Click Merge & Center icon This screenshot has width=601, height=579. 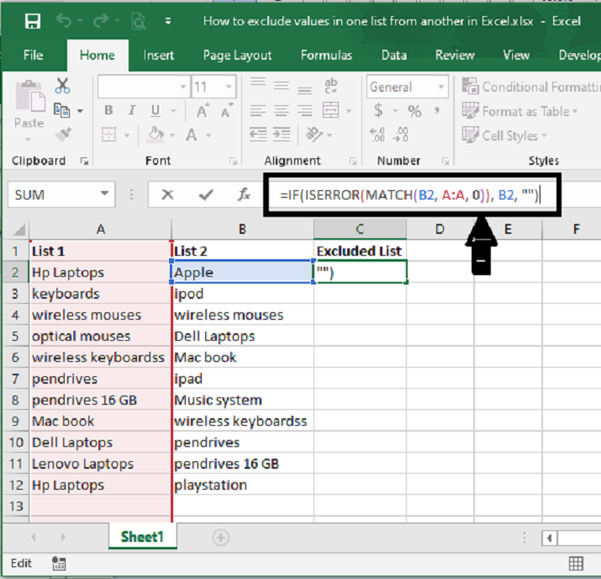(x=330, y=110)
